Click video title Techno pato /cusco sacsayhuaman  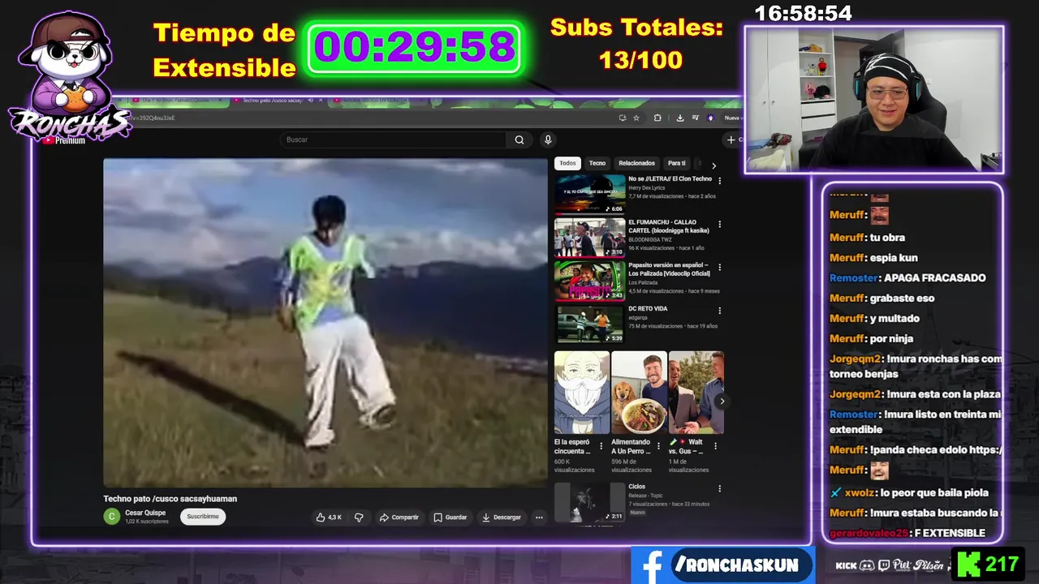click(170, 499)
